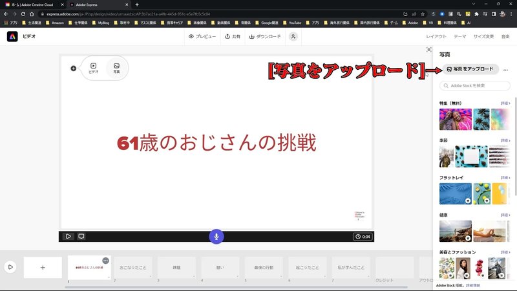This screenshot has height=291, width=517.
Task: Select the 最後の行動 slide thumbnail
Action: point(264,268)
